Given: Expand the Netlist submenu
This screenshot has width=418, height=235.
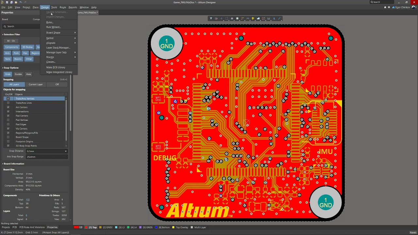Looking at the screenshot, I should (59, 38).
